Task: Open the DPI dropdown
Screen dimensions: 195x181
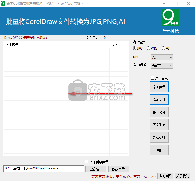Action: [162, 57]
